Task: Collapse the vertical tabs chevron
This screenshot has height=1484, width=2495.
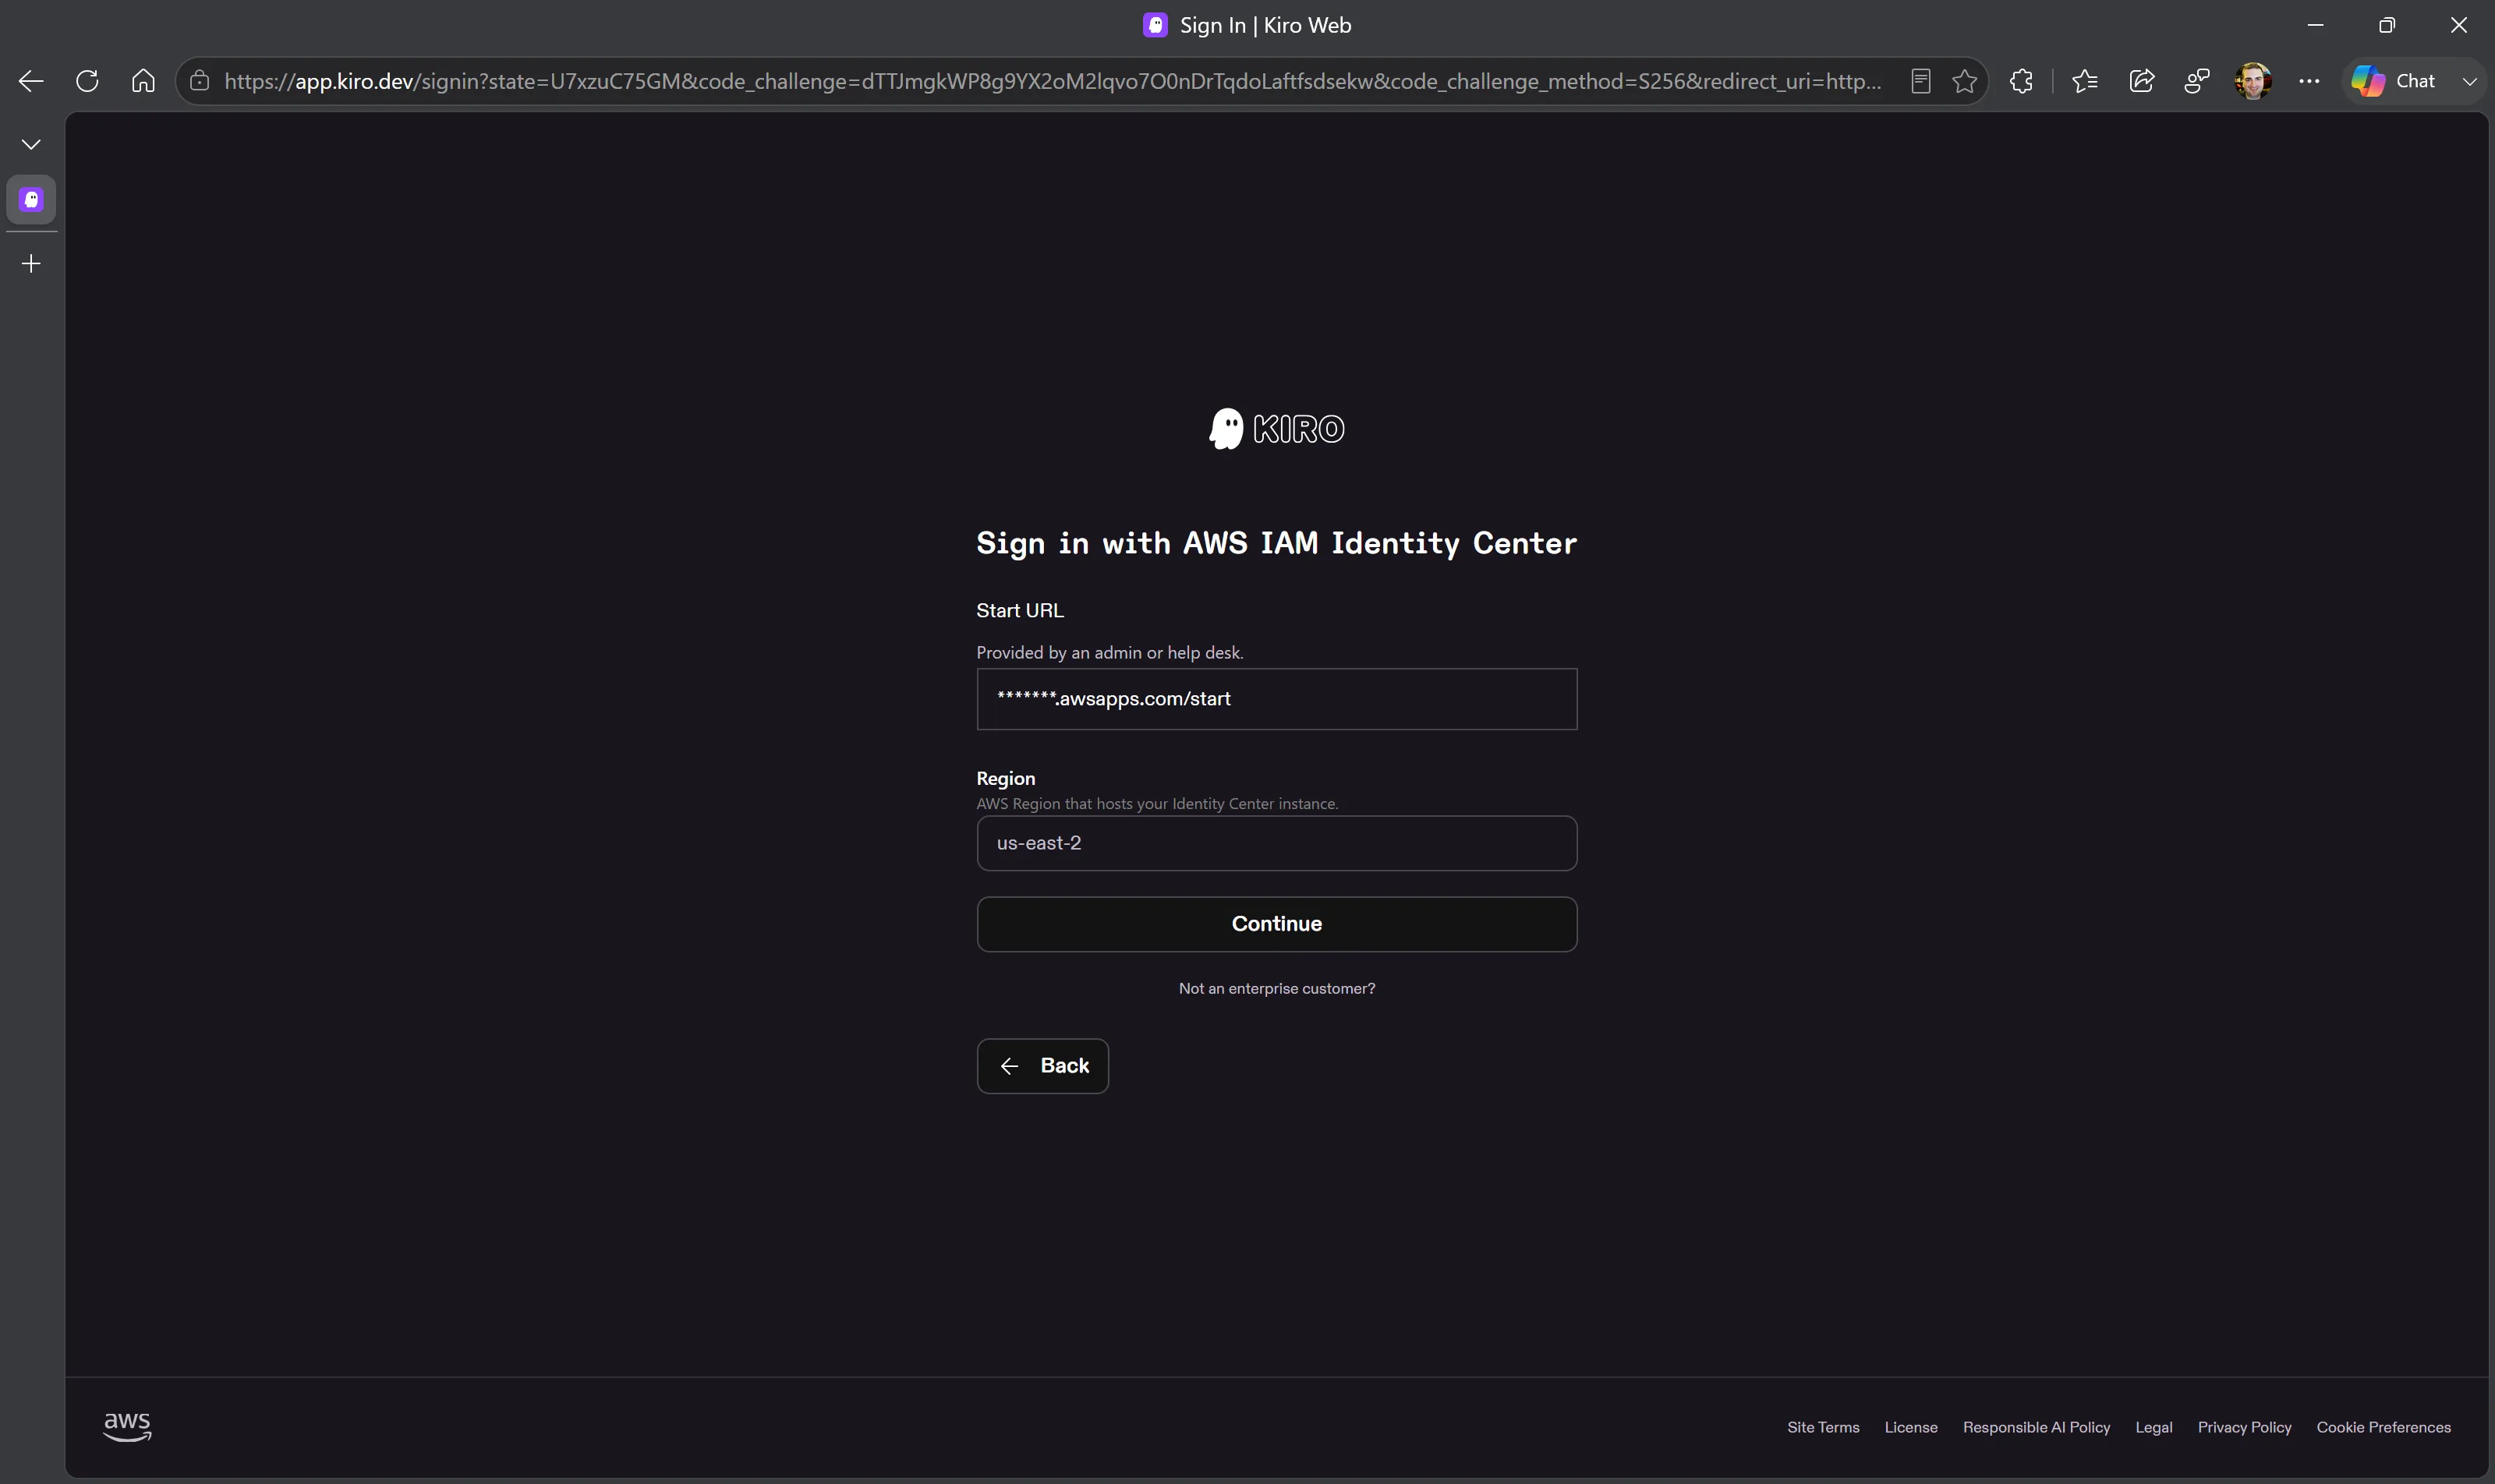Action: pyautogui.click(x=31, y=144)
